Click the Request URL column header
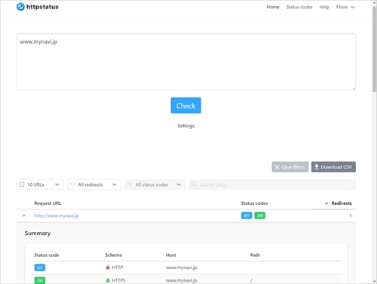377x284 pixels. click(x=48, y=203)
